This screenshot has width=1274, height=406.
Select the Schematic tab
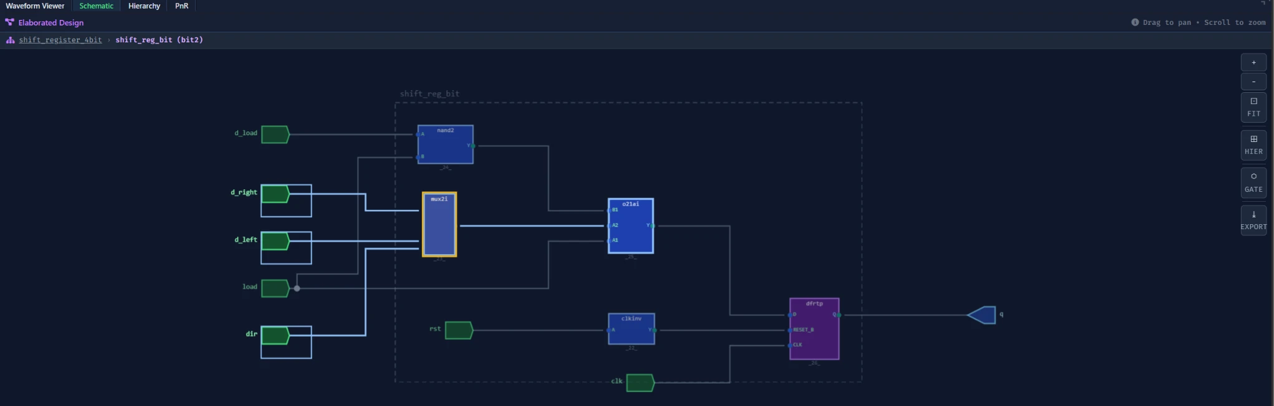pyautogui.click(x=96, y=6)
